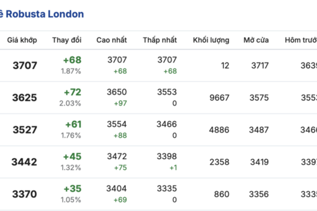Click the bold price 3370
Viewport: 317px width, 211px height.
[25, 194]
